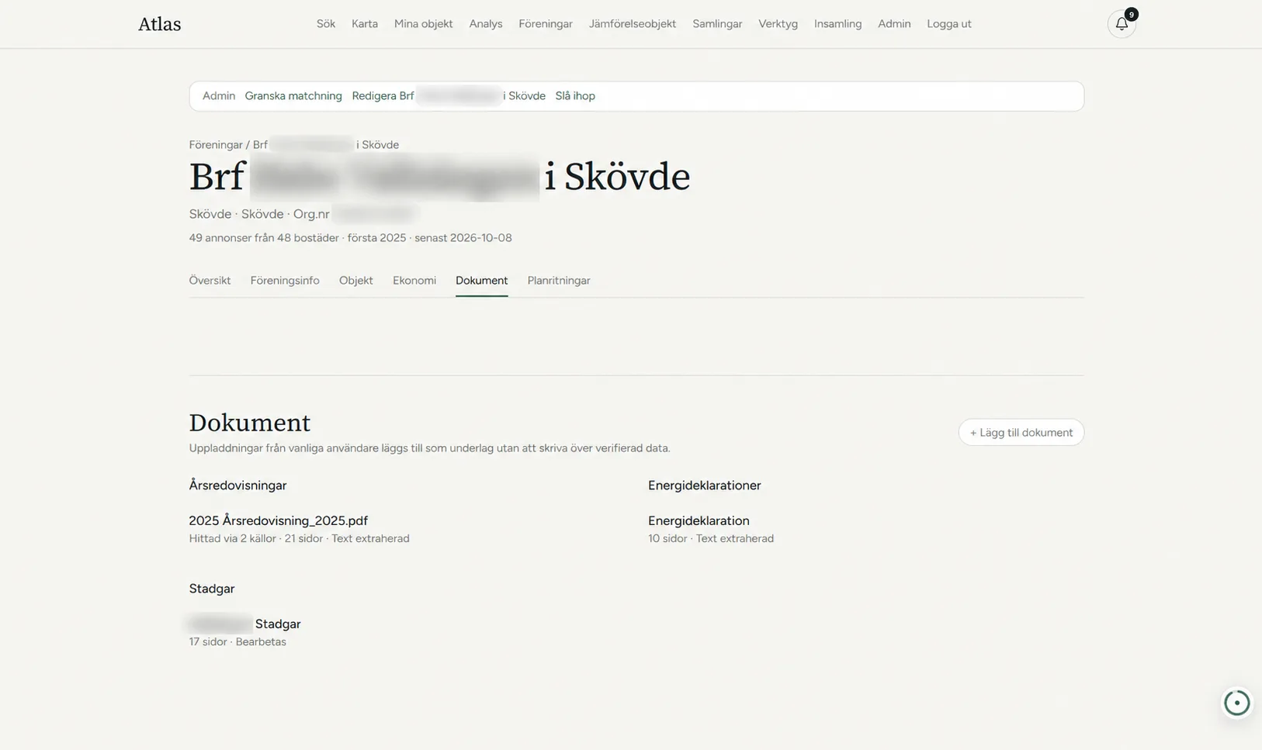Open the Energideklaration document
Screen dimensions: 1262x750
[699, 521]
